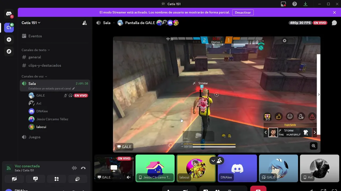
Task: Click the invite people icon beside Cetis 151
Action: point(84,23)
